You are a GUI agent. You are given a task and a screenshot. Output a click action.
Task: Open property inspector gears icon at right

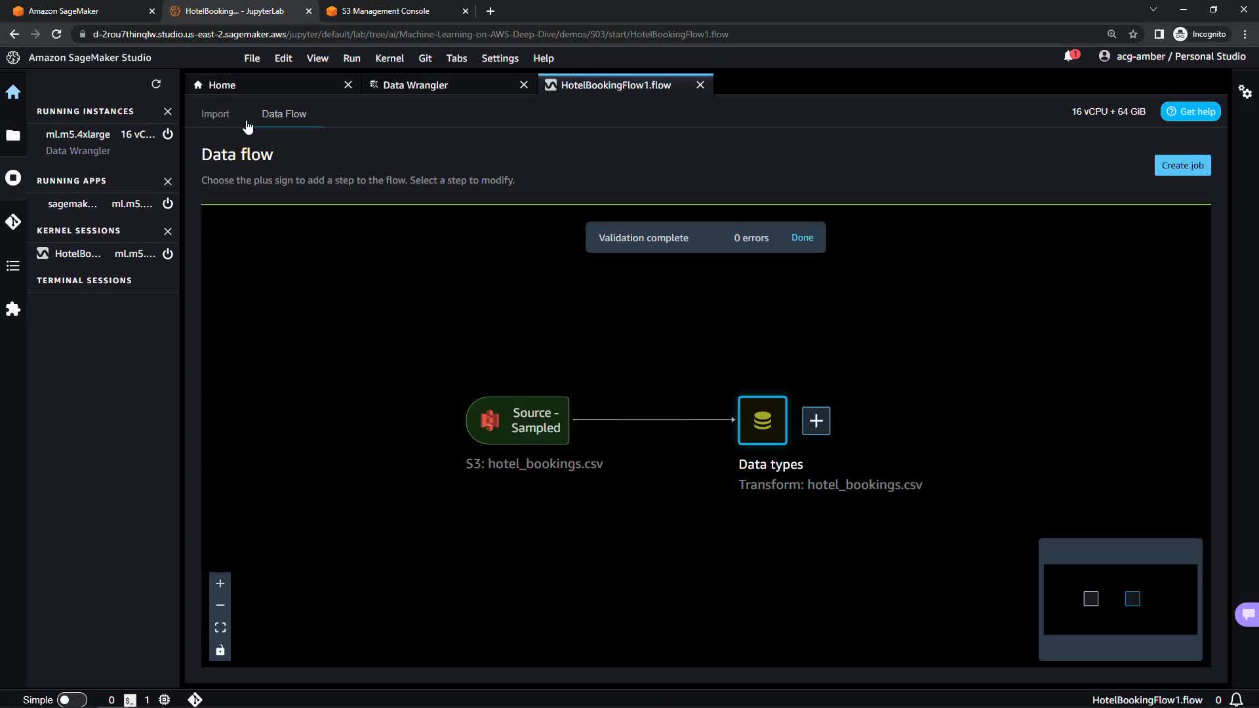coord(1245,92)
